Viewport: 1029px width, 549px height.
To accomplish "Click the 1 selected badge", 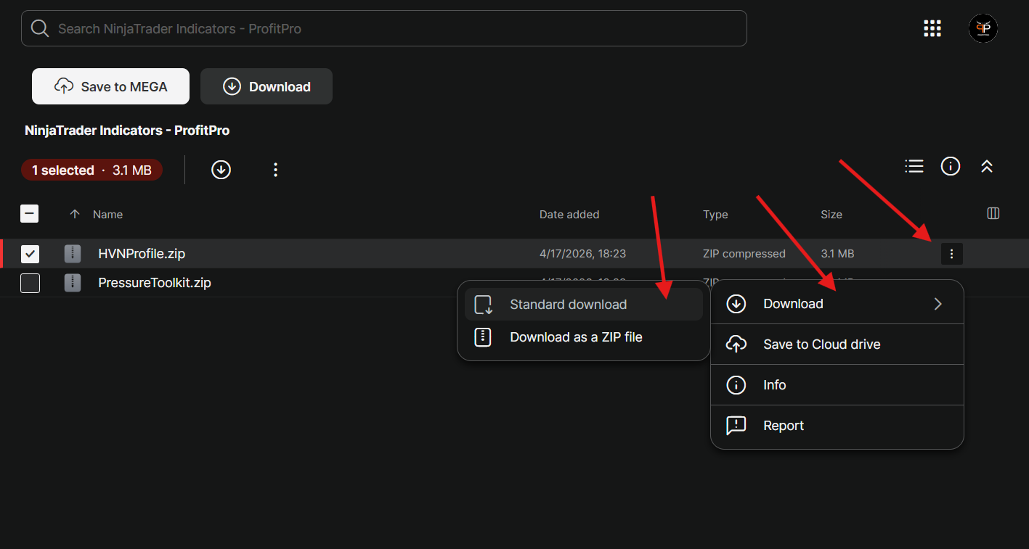I will point(91,170).
